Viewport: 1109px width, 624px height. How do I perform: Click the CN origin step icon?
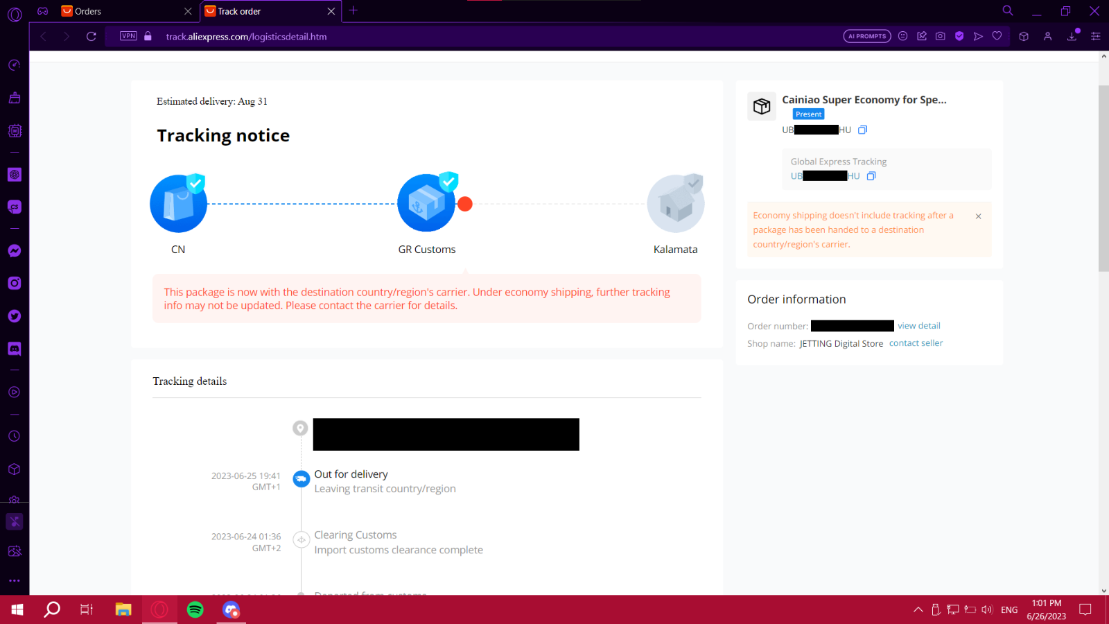pyautogui.click(x=178, y=203)
